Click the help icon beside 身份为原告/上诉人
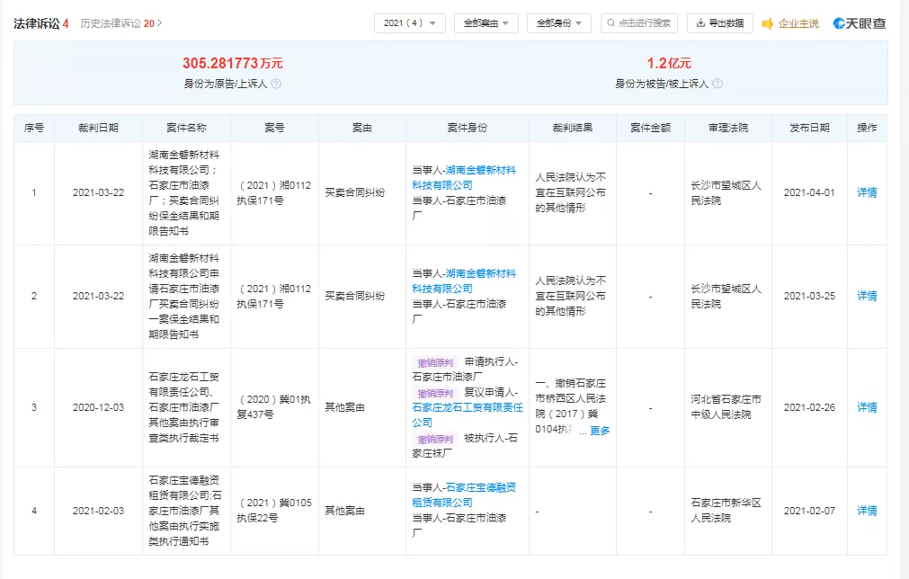This screenshot has width=909, height=579. [276, 84]
